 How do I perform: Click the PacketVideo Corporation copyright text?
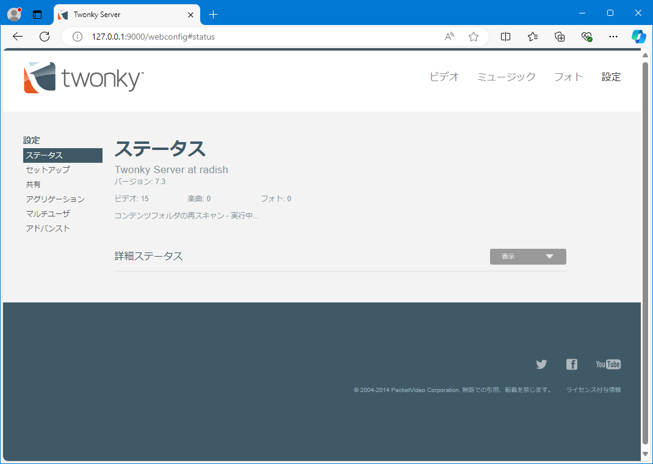[453, 390]
